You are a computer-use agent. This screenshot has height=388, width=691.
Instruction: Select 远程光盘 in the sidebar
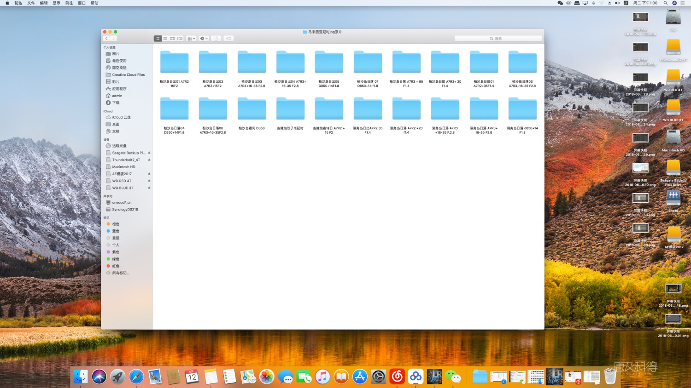119,146
